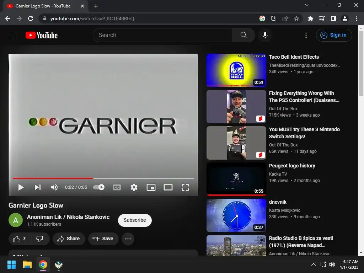Mute the video volume
The height and width of the screenshot is (273, 364).
click(x=54, y=187)
